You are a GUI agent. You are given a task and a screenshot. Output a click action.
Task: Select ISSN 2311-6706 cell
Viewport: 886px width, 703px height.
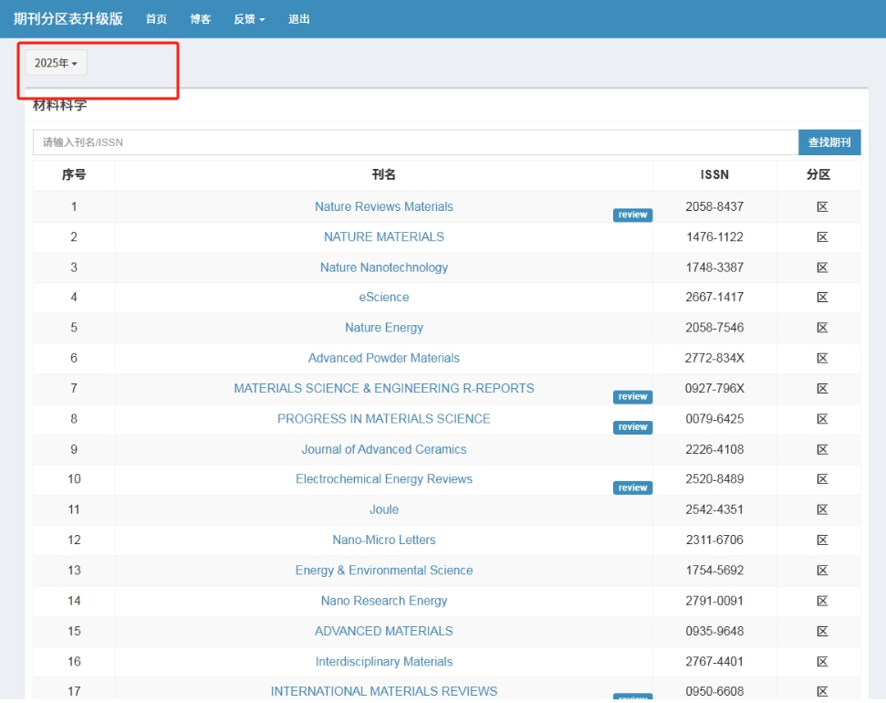714,540
